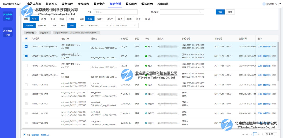Click the 重置 reset button
Image resolution: width=283 pixels, height=138 pixels.
[230, 12]
